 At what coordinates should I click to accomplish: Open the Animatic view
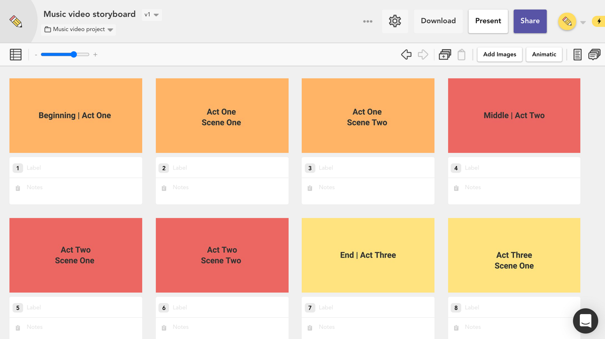[544, 54]
